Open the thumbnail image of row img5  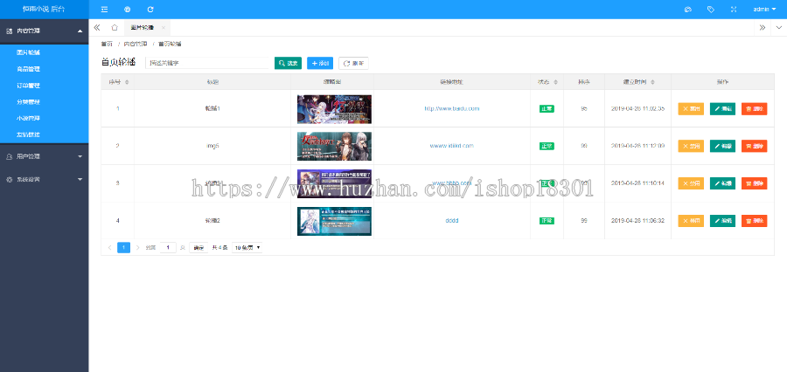[334, 146]
